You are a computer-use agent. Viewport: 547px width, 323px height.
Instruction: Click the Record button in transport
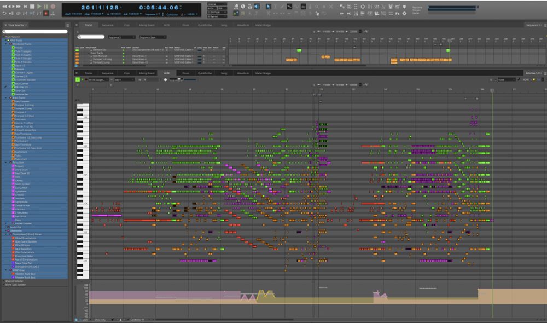53,6
